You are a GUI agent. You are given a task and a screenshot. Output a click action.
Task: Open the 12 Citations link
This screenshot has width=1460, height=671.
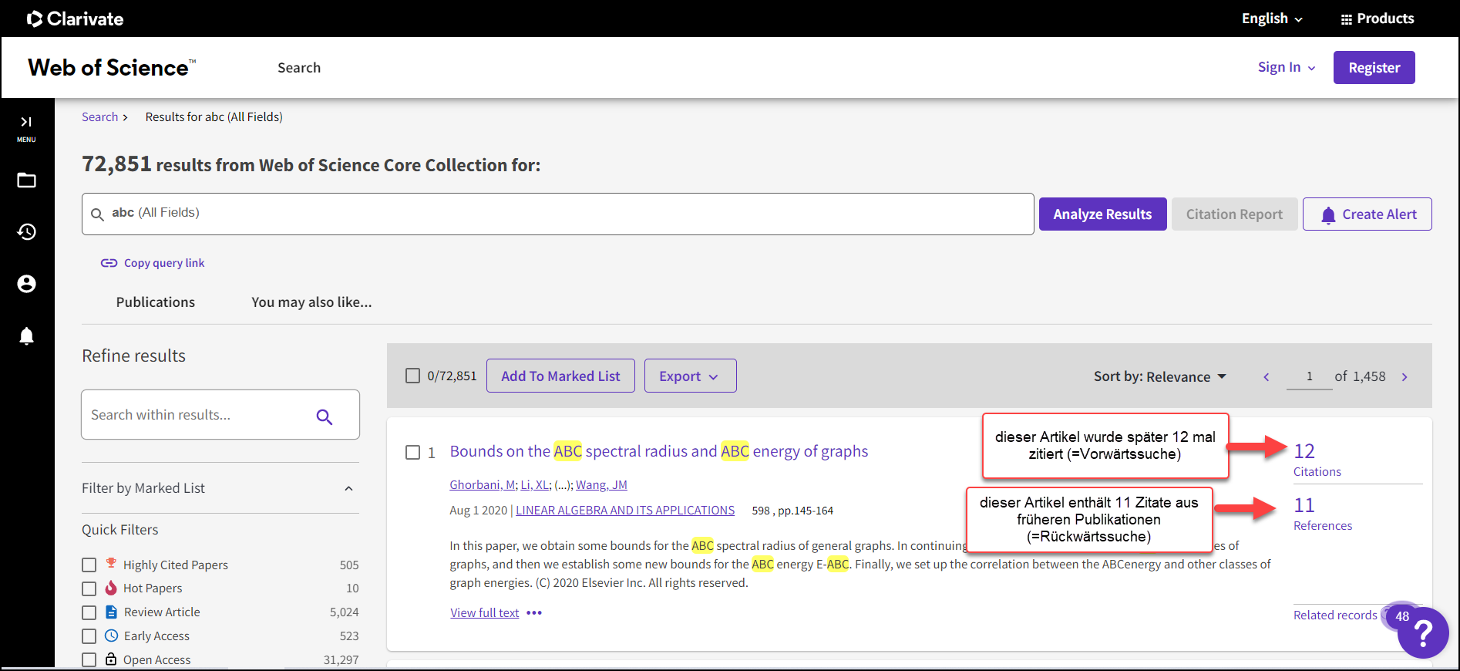(x=1304, y=452)
